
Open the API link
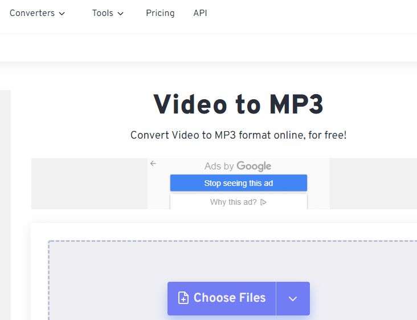tap(200, 13)
